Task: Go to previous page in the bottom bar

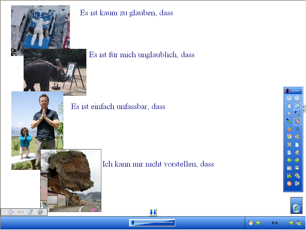Action: click(258, 223)
